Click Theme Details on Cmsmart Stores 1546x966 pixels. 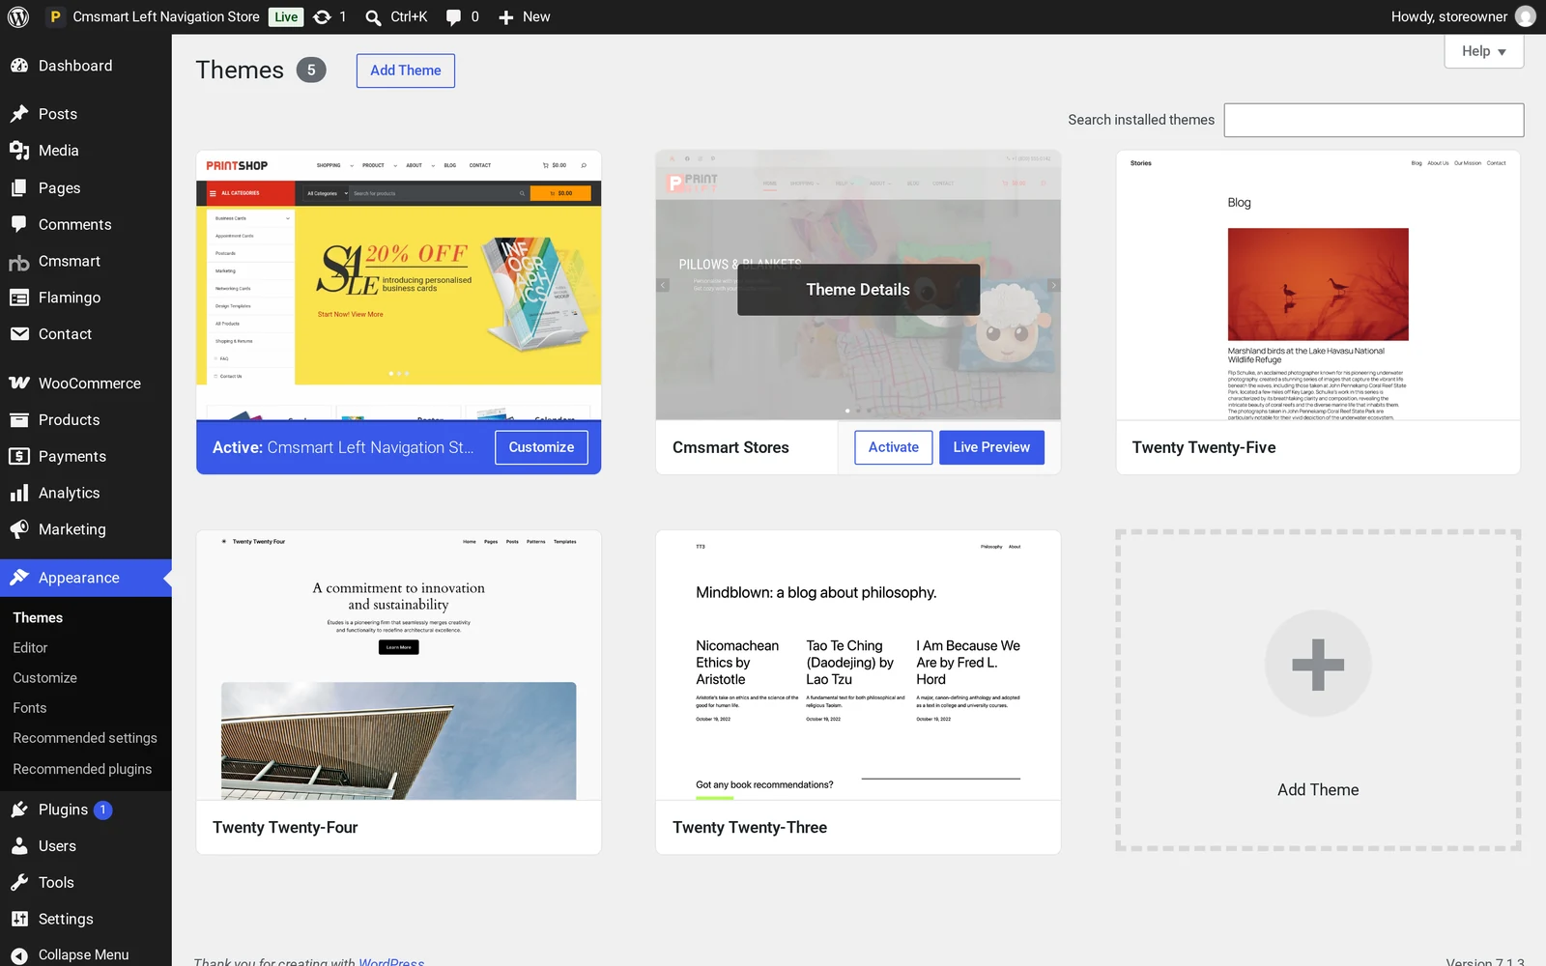point(858,290)
